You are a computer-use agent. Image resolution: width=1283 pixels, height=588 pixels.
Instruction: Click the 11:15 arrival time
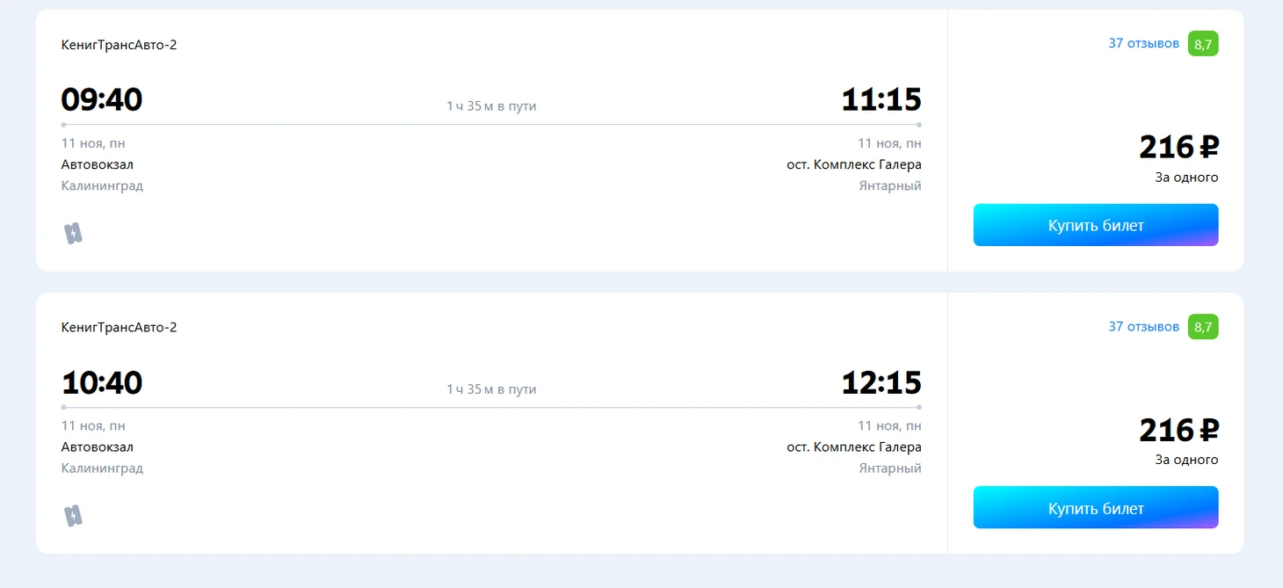click(x=881, y=100)
